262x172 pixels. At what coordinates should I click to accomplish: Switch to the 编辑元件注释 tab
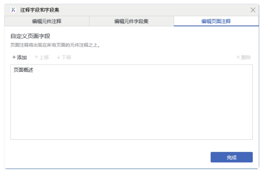click(x=47, y=21)
